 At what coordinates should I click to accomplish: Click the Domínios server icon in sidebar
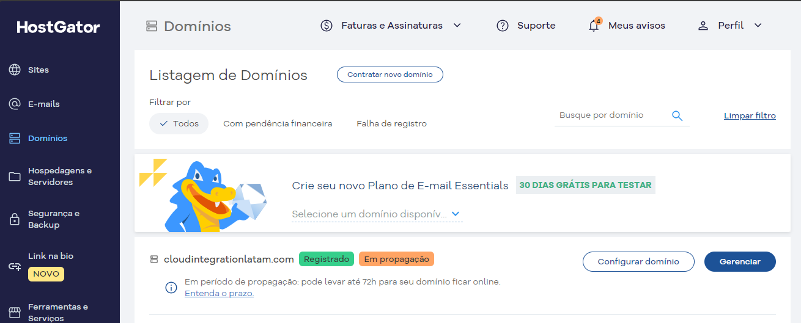[x=15, y=138]
